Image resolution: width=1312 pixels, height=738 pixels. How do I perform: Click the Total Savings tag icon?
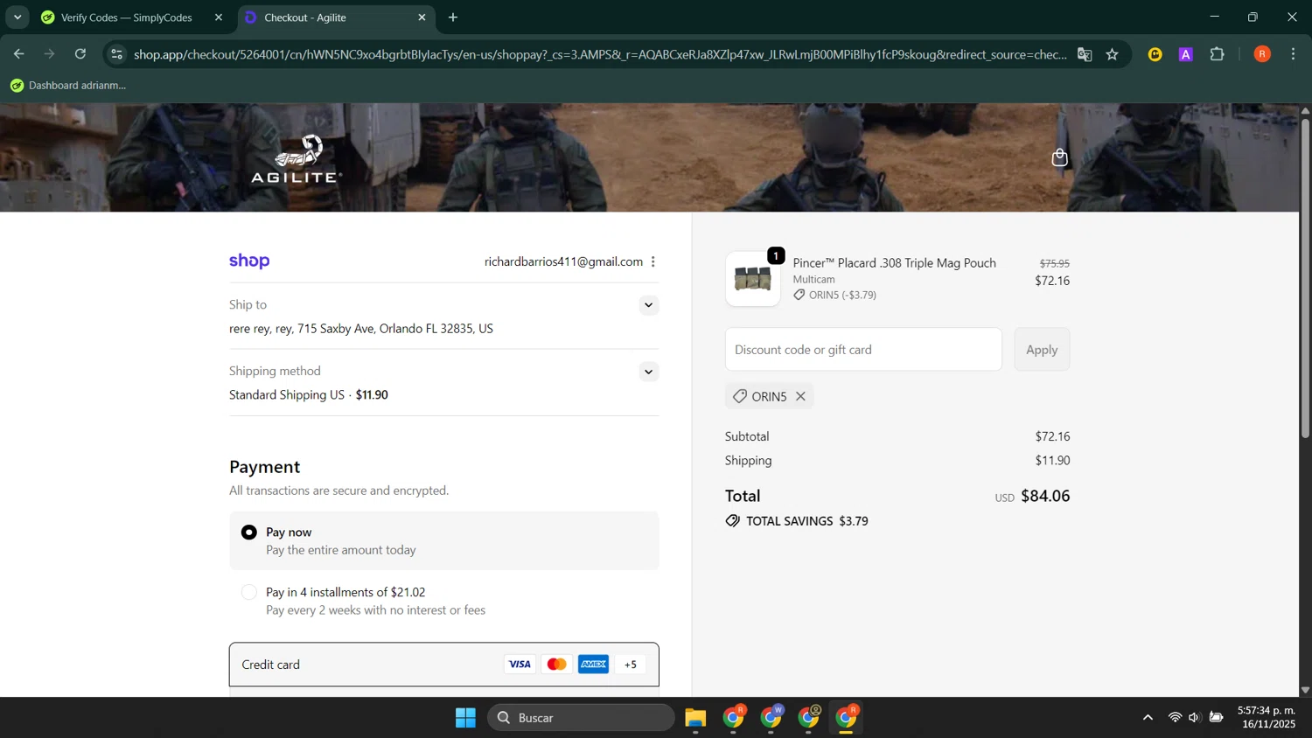733,521
